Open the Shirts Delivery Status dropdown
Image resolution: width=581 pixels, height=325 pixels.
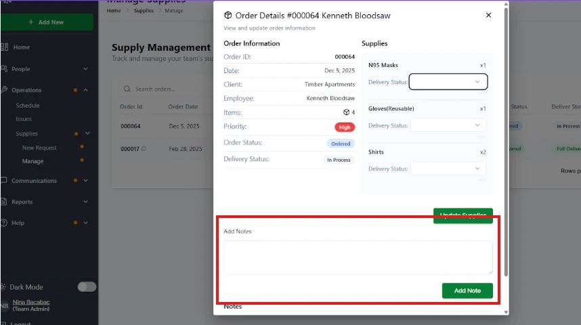(448, 169)
